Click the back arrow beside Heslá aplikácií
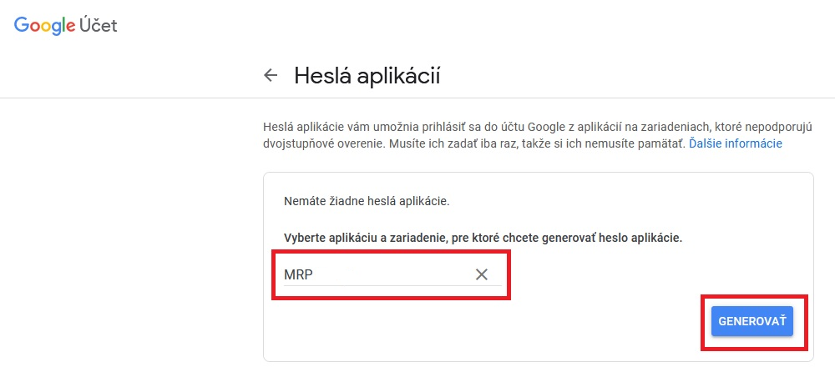This screenshot has height=372, width=835. (x=271, y=76)
